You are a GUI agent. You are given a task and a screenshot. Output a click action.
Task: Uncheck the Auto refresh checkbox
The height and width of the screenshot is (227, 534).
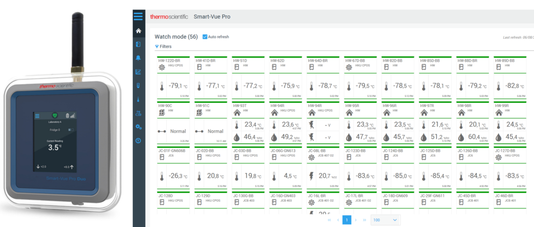click(205, 37)
